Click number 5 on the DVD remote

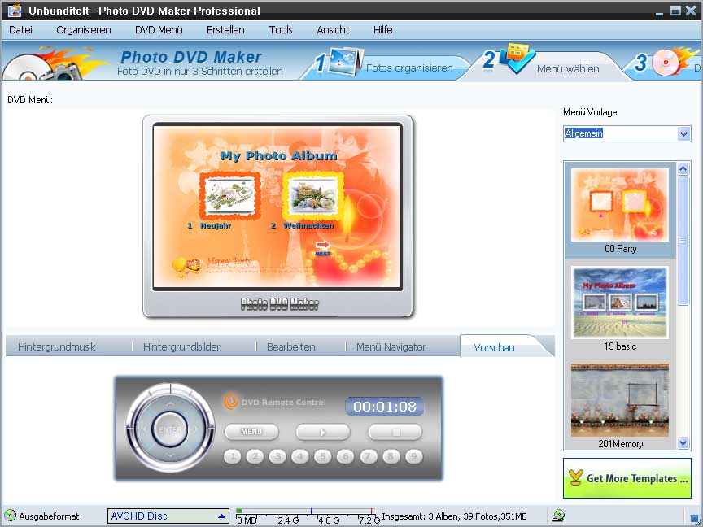pyautogui.click(x=323, y=456)
